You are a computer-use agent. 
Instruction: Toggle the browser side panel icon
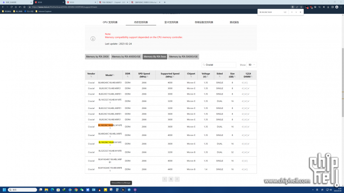332,7
